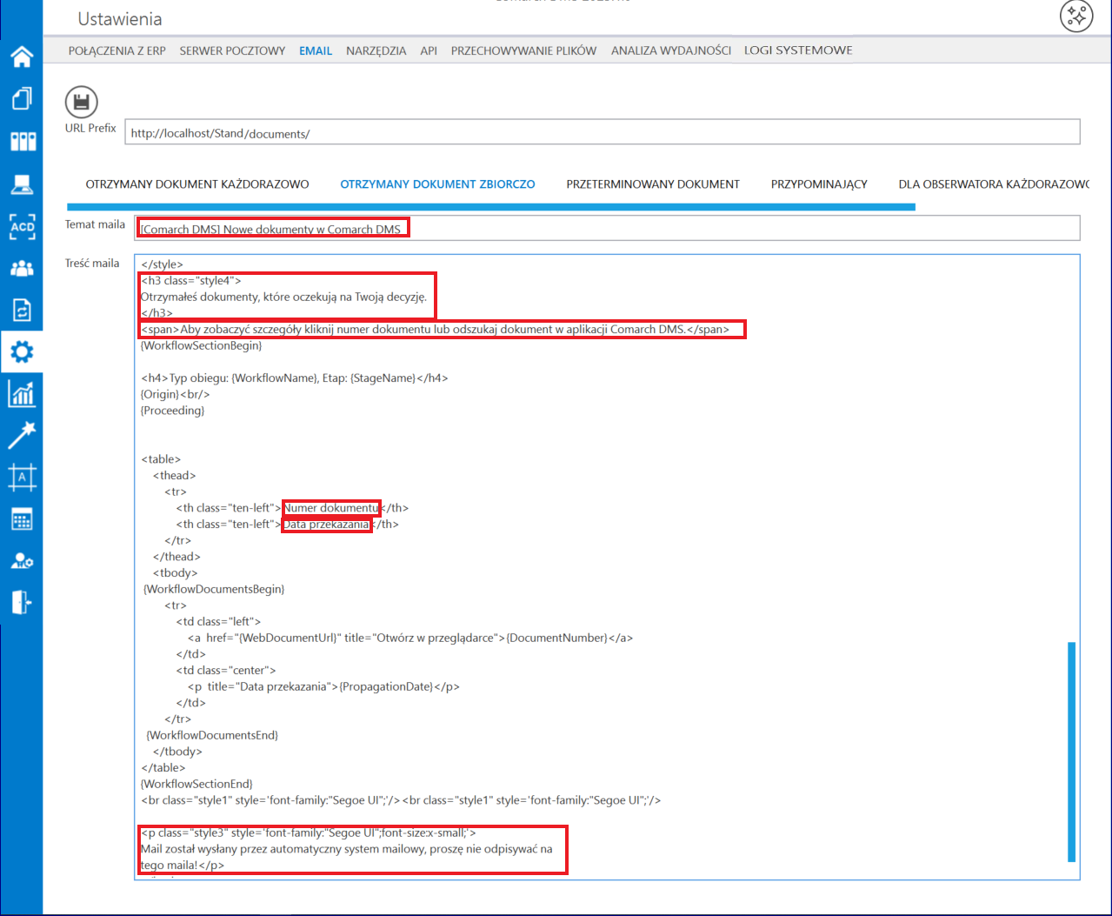The height and width of the screenshot is (916, 1112).
Task: Click the 'Aby zobaczyć szczegóły' span line
Action: point(435,329)
